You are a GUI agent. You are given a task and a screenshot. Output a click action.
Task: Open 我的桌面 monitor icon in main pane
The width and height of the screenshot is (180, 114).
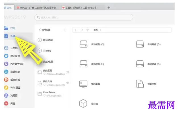pyautogui.click(x=83, y=84)
